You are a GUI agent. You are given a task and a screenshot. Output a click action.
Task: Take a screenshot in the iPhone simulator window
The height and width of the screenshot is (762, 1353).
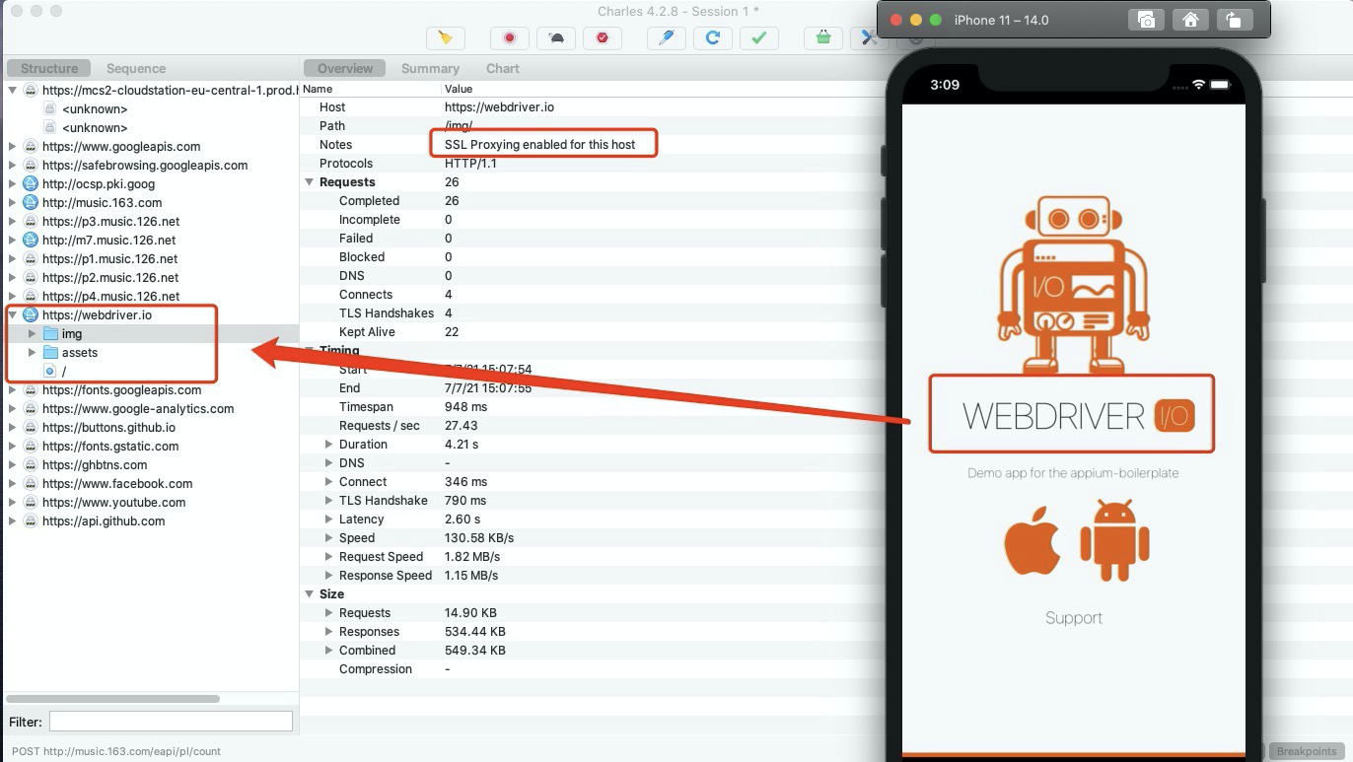[x=1146, y=20]
